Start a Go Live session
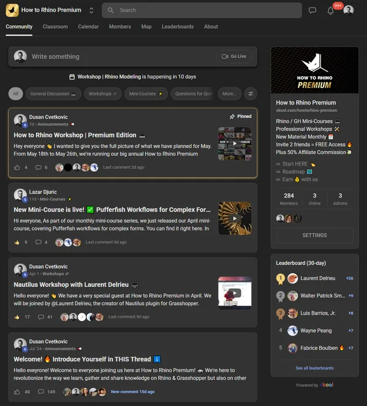367x406 pixels. [x=234, y=56]
